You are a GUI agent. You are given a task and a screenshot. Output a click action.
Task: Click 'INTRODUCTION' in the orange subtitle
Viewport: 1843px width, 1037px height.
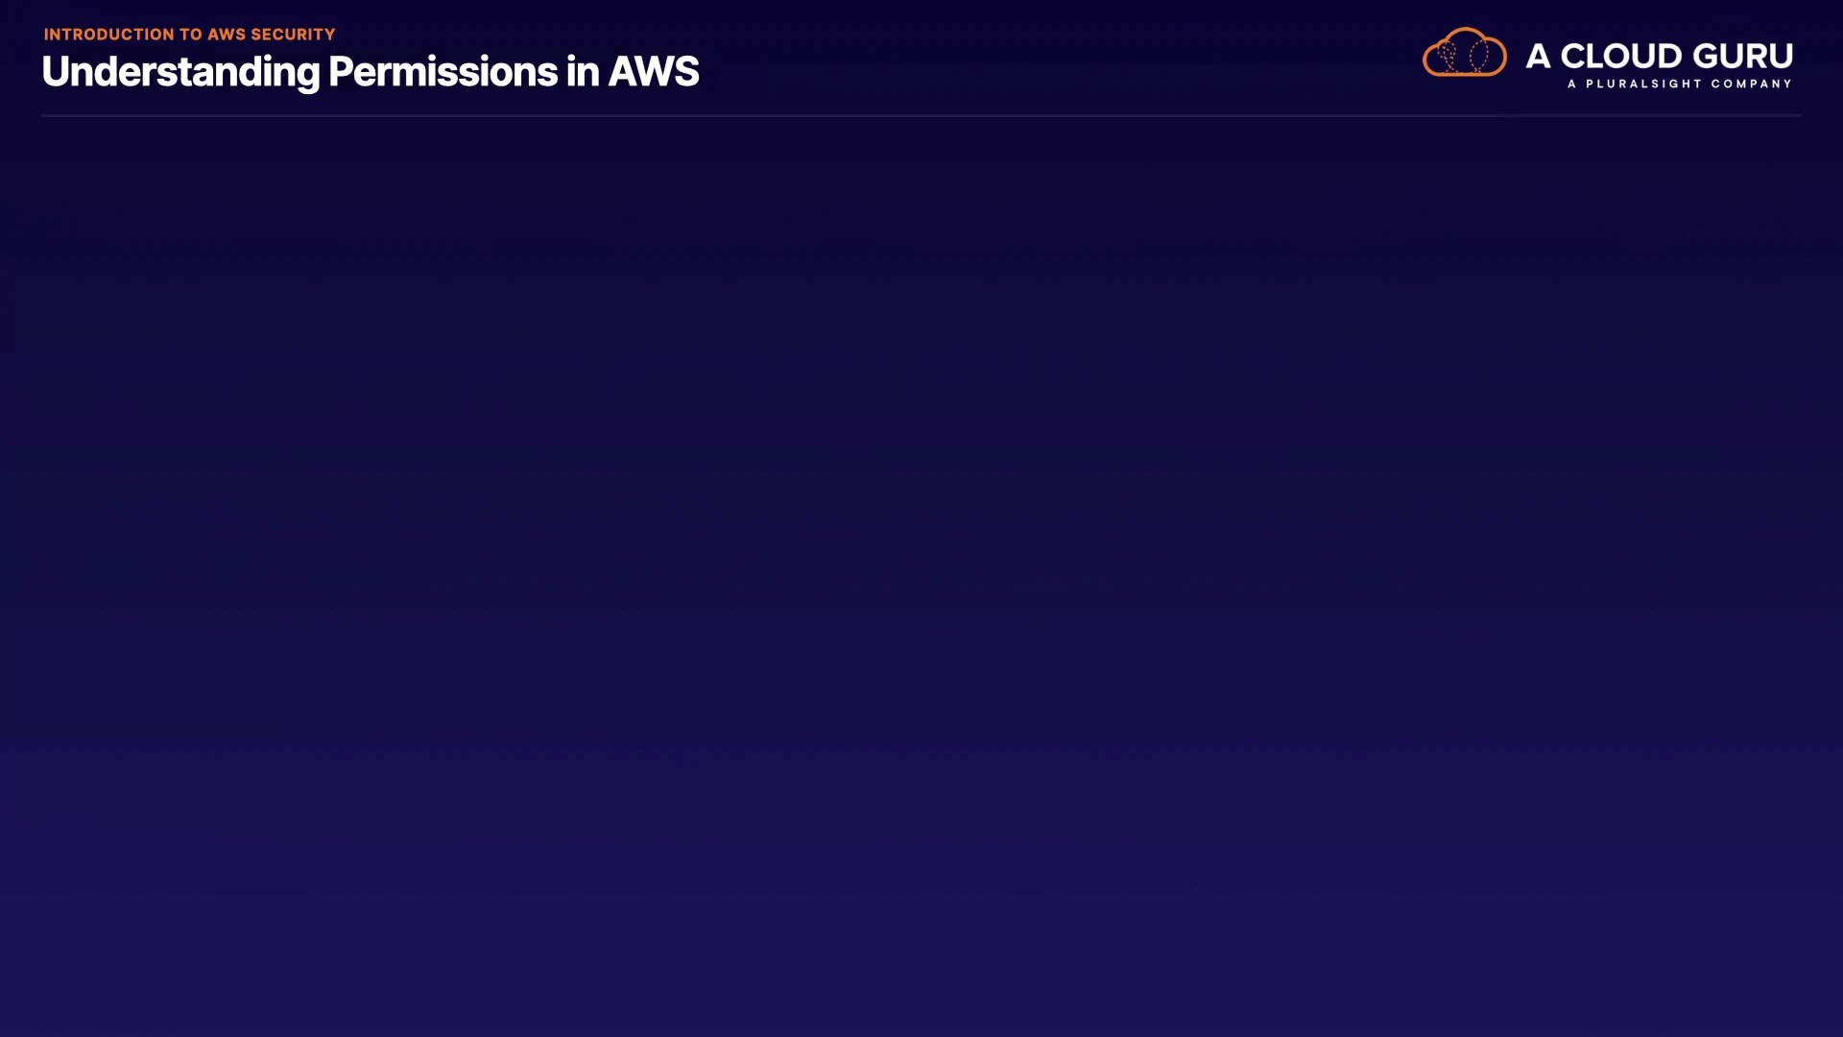pos(108,35)
